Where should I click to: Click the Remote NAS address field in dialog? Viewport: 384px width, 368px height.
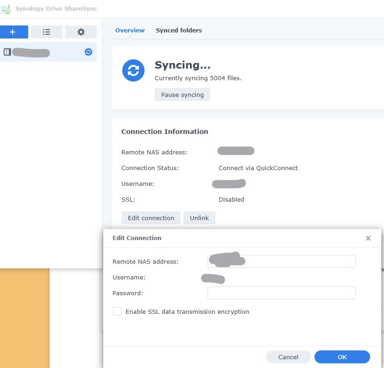tap(281, 261)
